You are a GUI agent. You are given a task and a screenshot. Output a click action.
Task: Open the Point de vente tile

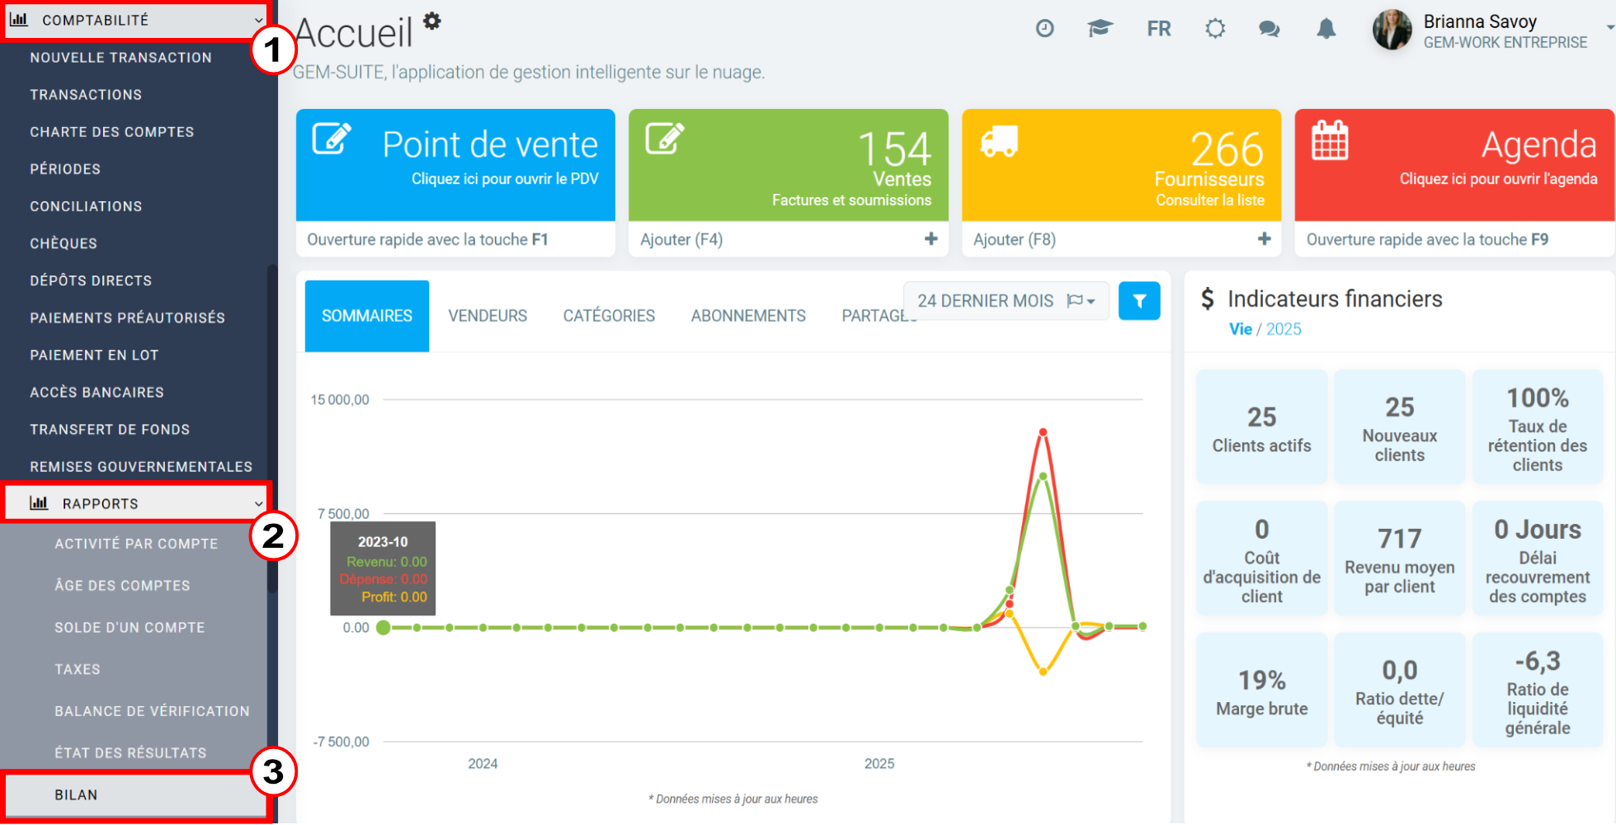455,165
